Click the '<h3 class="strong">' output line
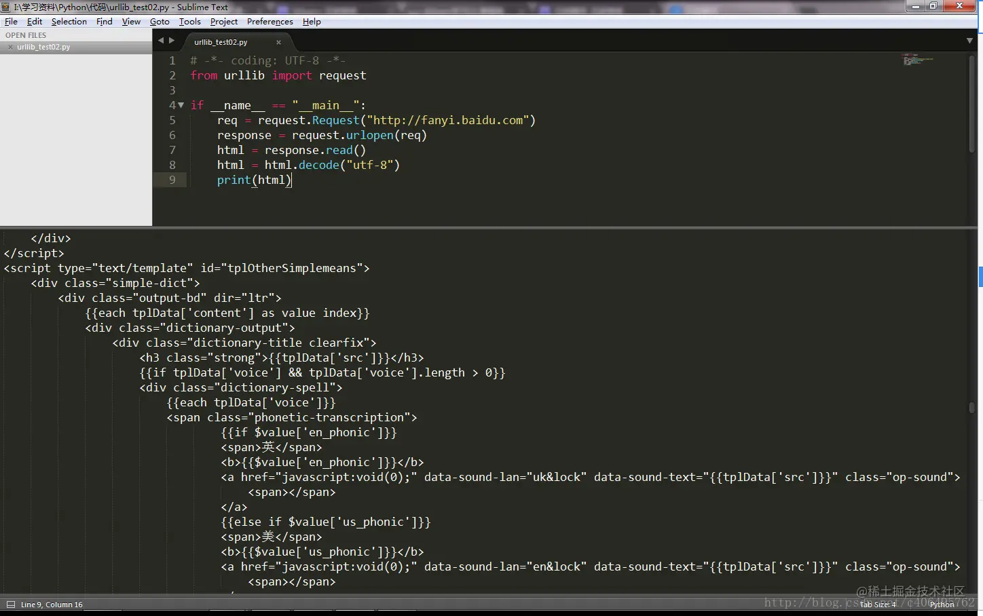The height and width of the screenshot is (616, 983). click(x=282, y=358)
